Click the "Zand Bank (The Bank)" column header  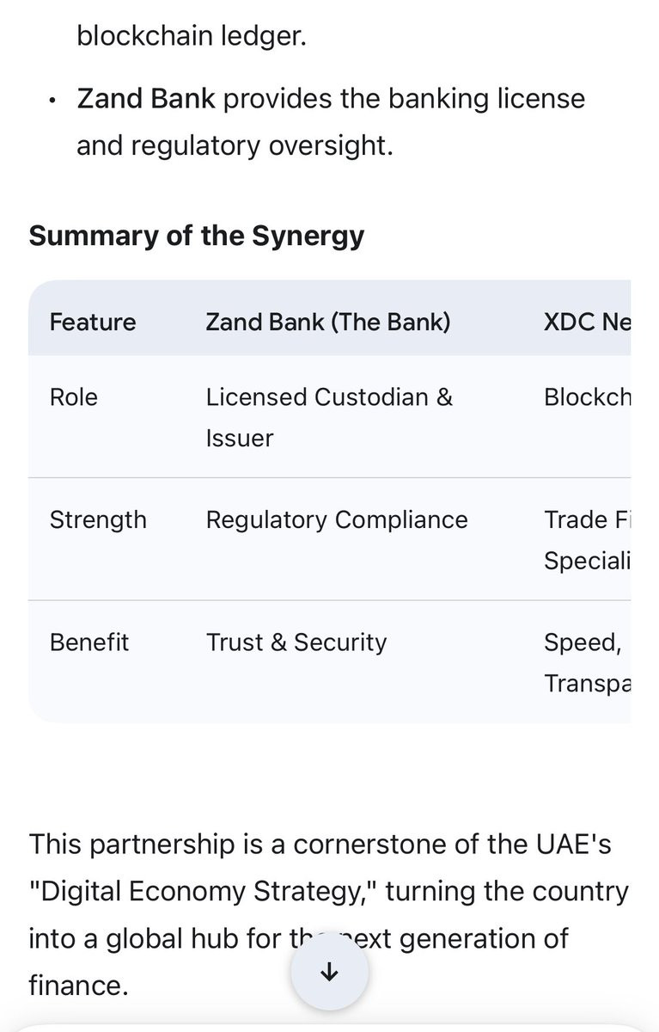tap(327, 322)
